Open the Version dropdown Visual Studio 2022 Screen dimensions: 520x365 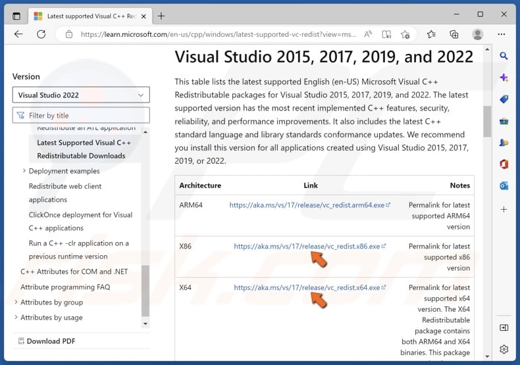(81, 95)
